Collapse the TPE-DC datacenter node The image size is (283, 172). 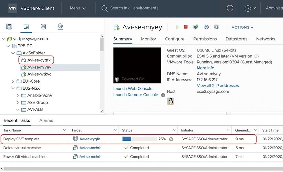coord(8,46)
